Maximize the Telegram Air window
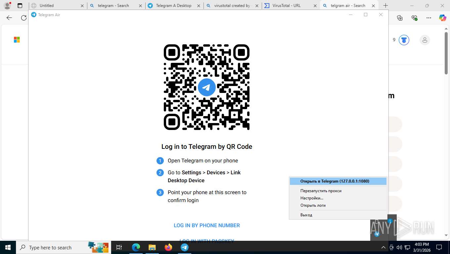 click(366, 15)
